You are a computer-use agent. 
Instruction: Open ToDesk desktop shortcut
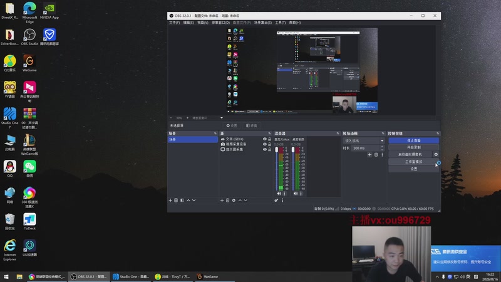[x=29, y=222]
